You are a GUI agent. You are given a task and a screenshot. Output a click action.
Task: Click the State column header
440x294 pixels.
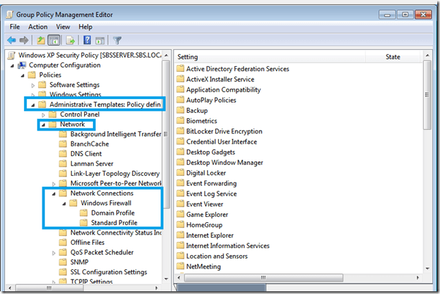[x=393, y=57]
